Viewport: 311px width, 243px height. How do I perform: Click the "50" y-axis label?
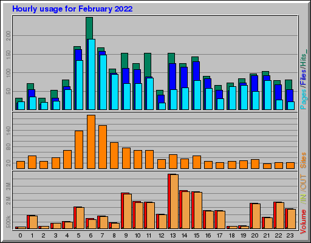(9, 91)
